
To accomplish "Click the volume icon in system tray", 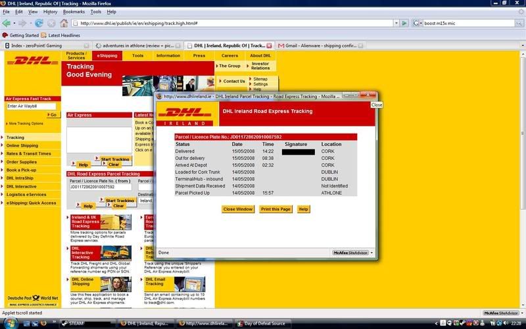I will click(505, 323).
